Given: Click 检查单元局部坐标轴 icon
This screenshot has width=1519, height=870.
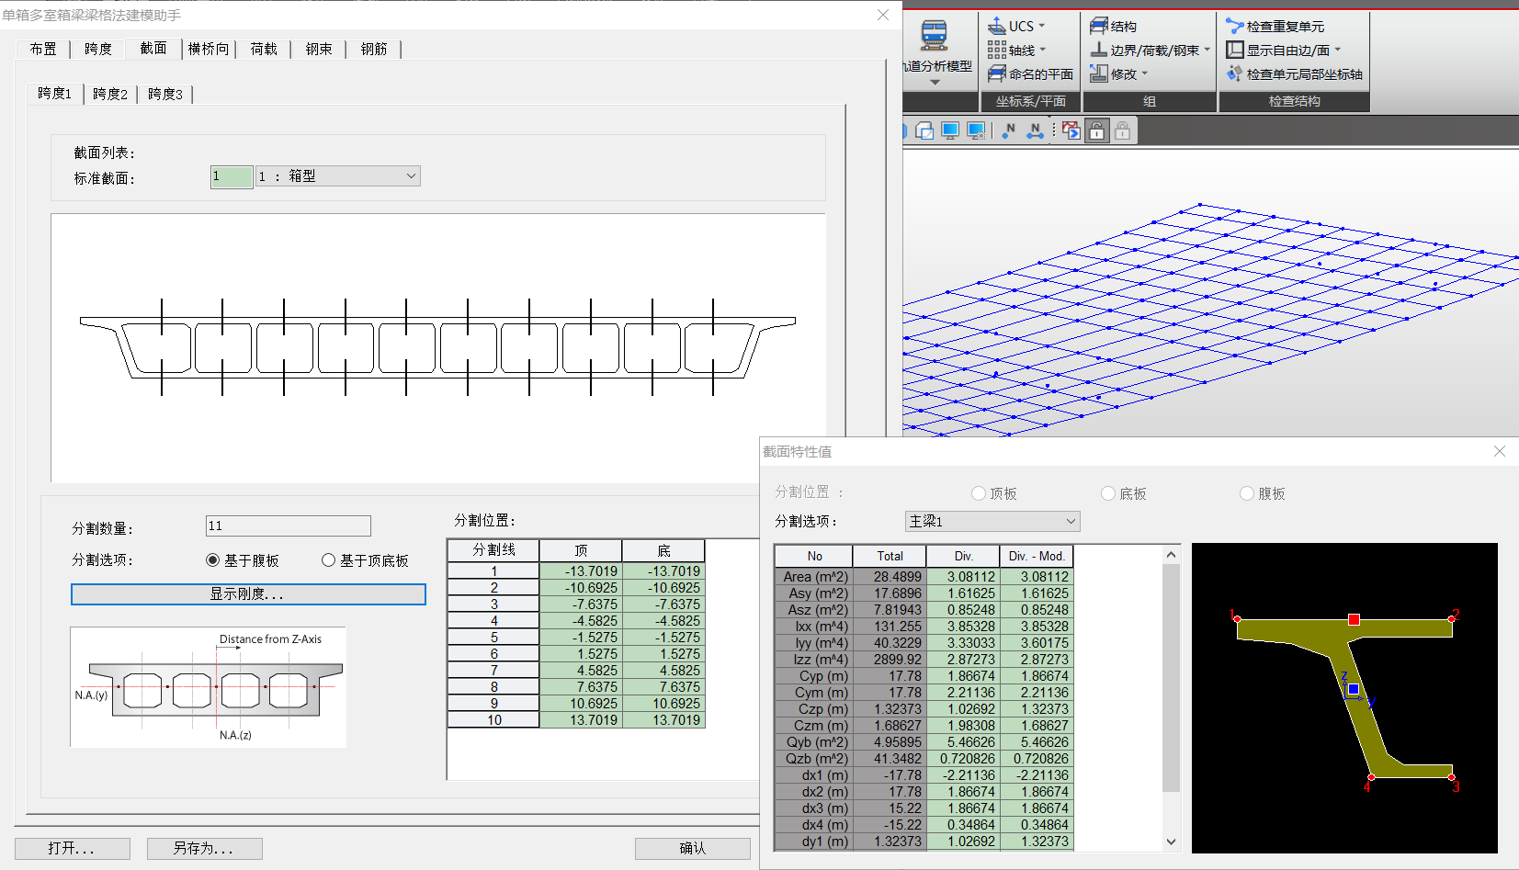Looking at the screenshot, I should click(1234, 73).
